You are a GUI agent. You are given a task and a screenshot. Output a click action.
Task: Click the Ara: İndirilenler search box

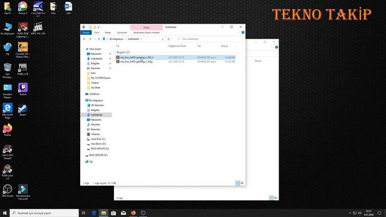click(208, 39)
